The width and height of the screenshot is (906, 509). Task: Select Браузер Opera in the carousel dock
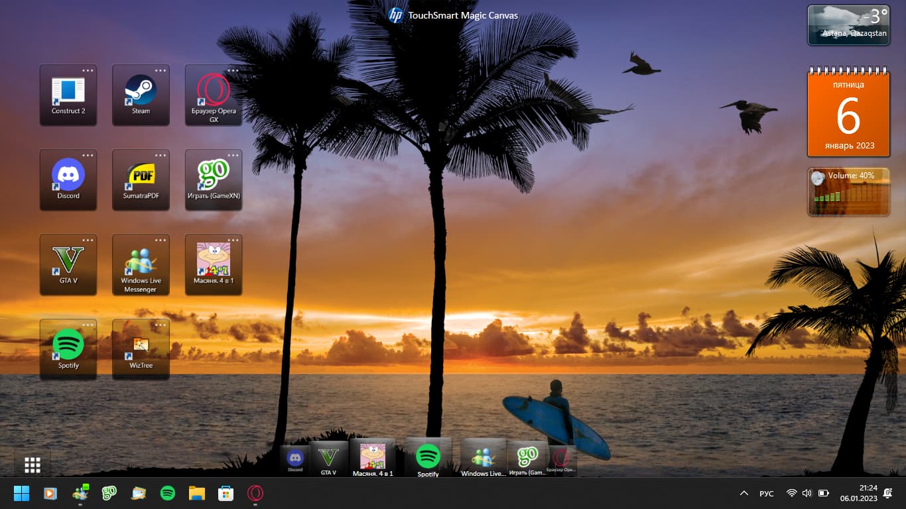tap(561, 461)
